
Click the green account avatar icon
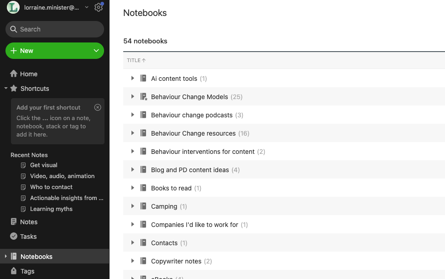coord(13,7)
